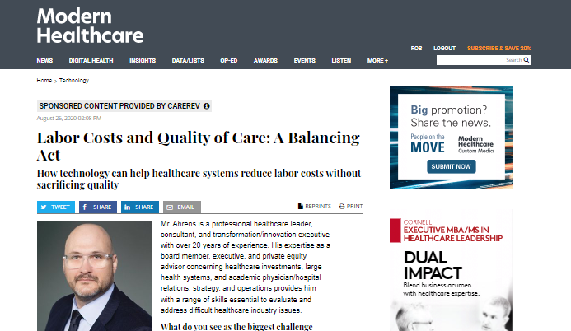Open the News menu
Image resolution: width=571 pixels, height=331 pixels.
tap(44, 61)
